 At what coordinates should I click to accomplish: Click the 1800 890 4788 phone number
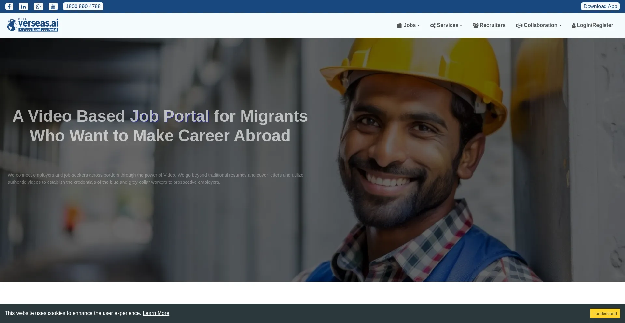click(x=83, y=7)
